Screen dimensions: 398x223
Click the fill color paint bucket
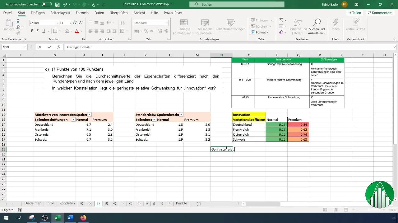67,31
